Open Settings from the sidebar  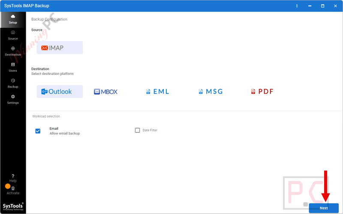click(x=13, y=100)
